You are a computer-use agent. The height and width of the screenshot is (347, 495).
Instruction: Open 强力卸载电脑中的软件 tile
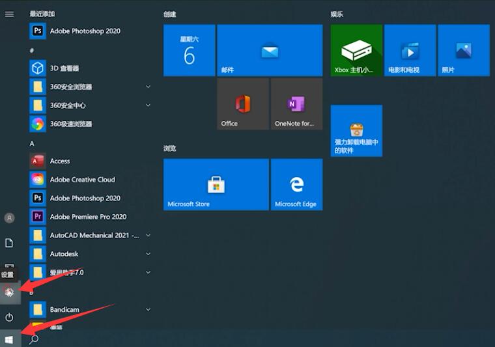pyautogui.click(x=356, y=131)
